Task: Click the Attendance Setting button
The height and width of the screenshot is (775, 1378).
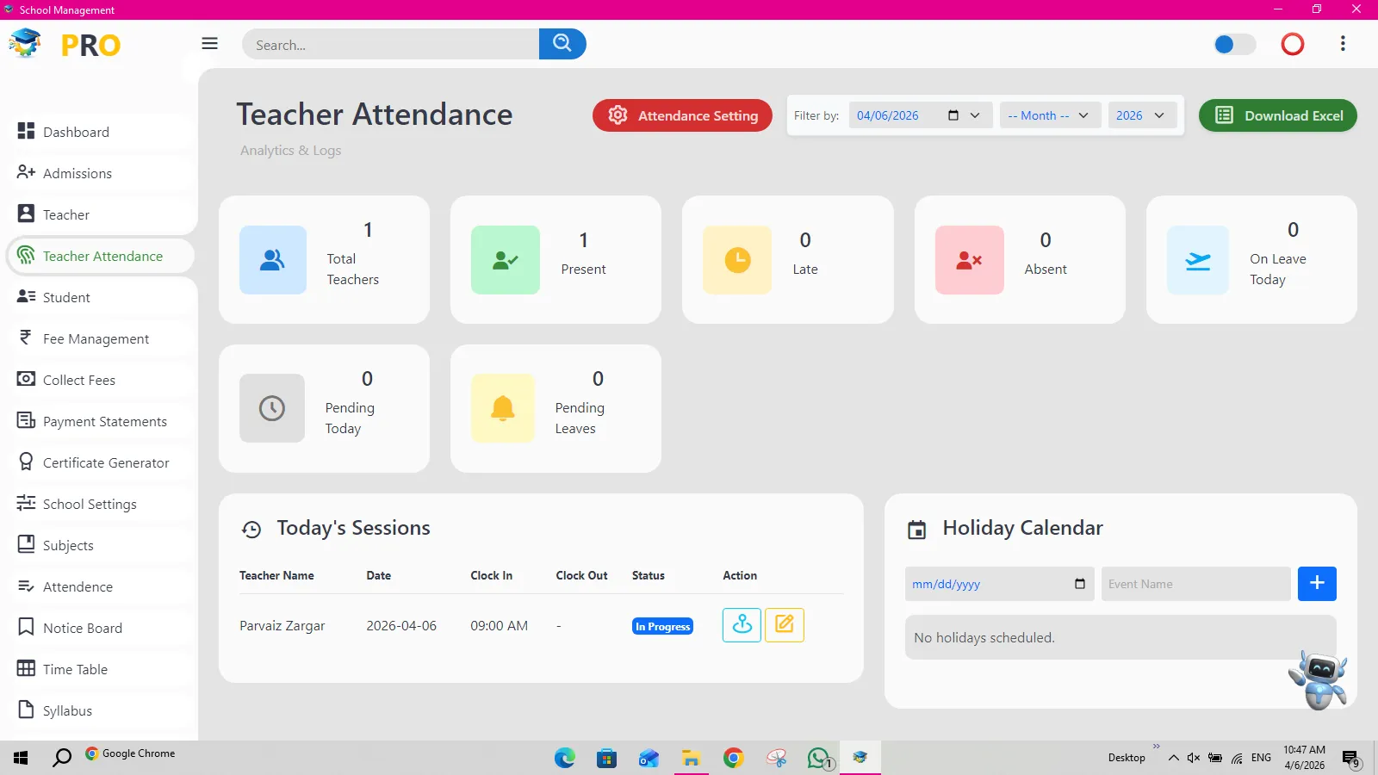Action: (682, 115)
